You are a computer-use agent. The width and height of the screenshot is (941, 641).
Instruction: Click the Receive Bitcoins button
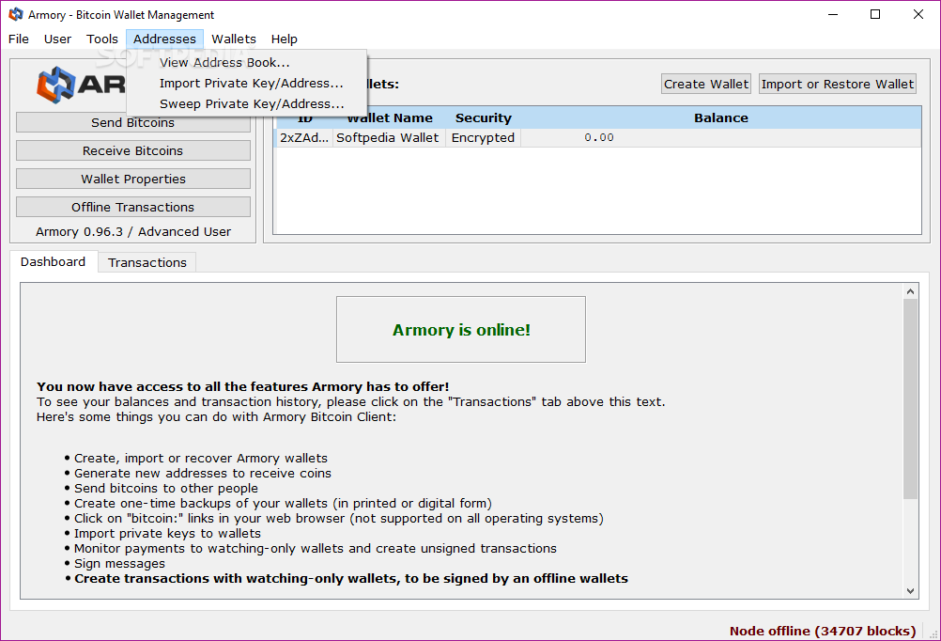point(133,150)
